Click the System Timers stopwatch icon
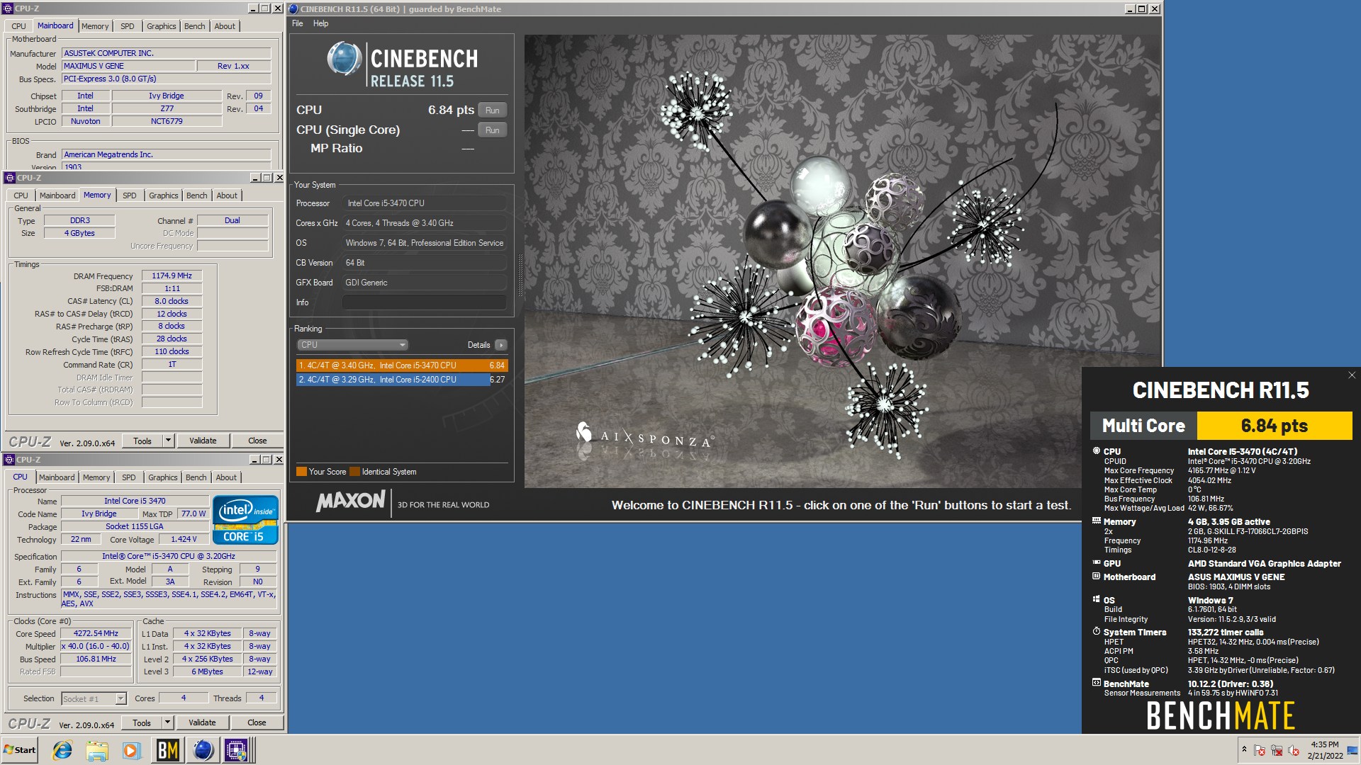Viewport: 1361px width, 765px height. tap(1097, 631)
